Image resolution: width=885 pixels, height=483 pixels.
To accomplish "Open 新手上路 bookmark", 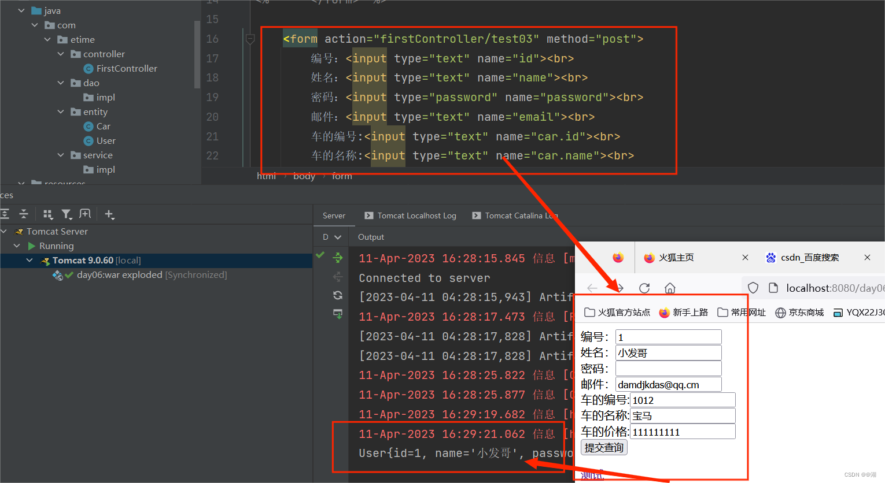I will click(683, 313).
